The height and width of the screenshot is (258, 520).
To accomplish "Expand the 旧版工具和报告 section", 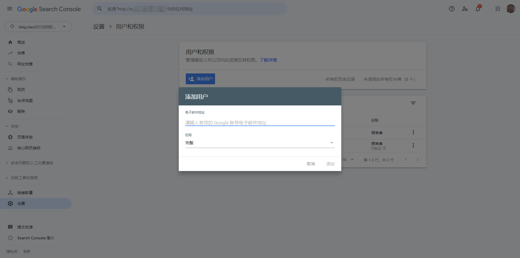I will 24,178.
